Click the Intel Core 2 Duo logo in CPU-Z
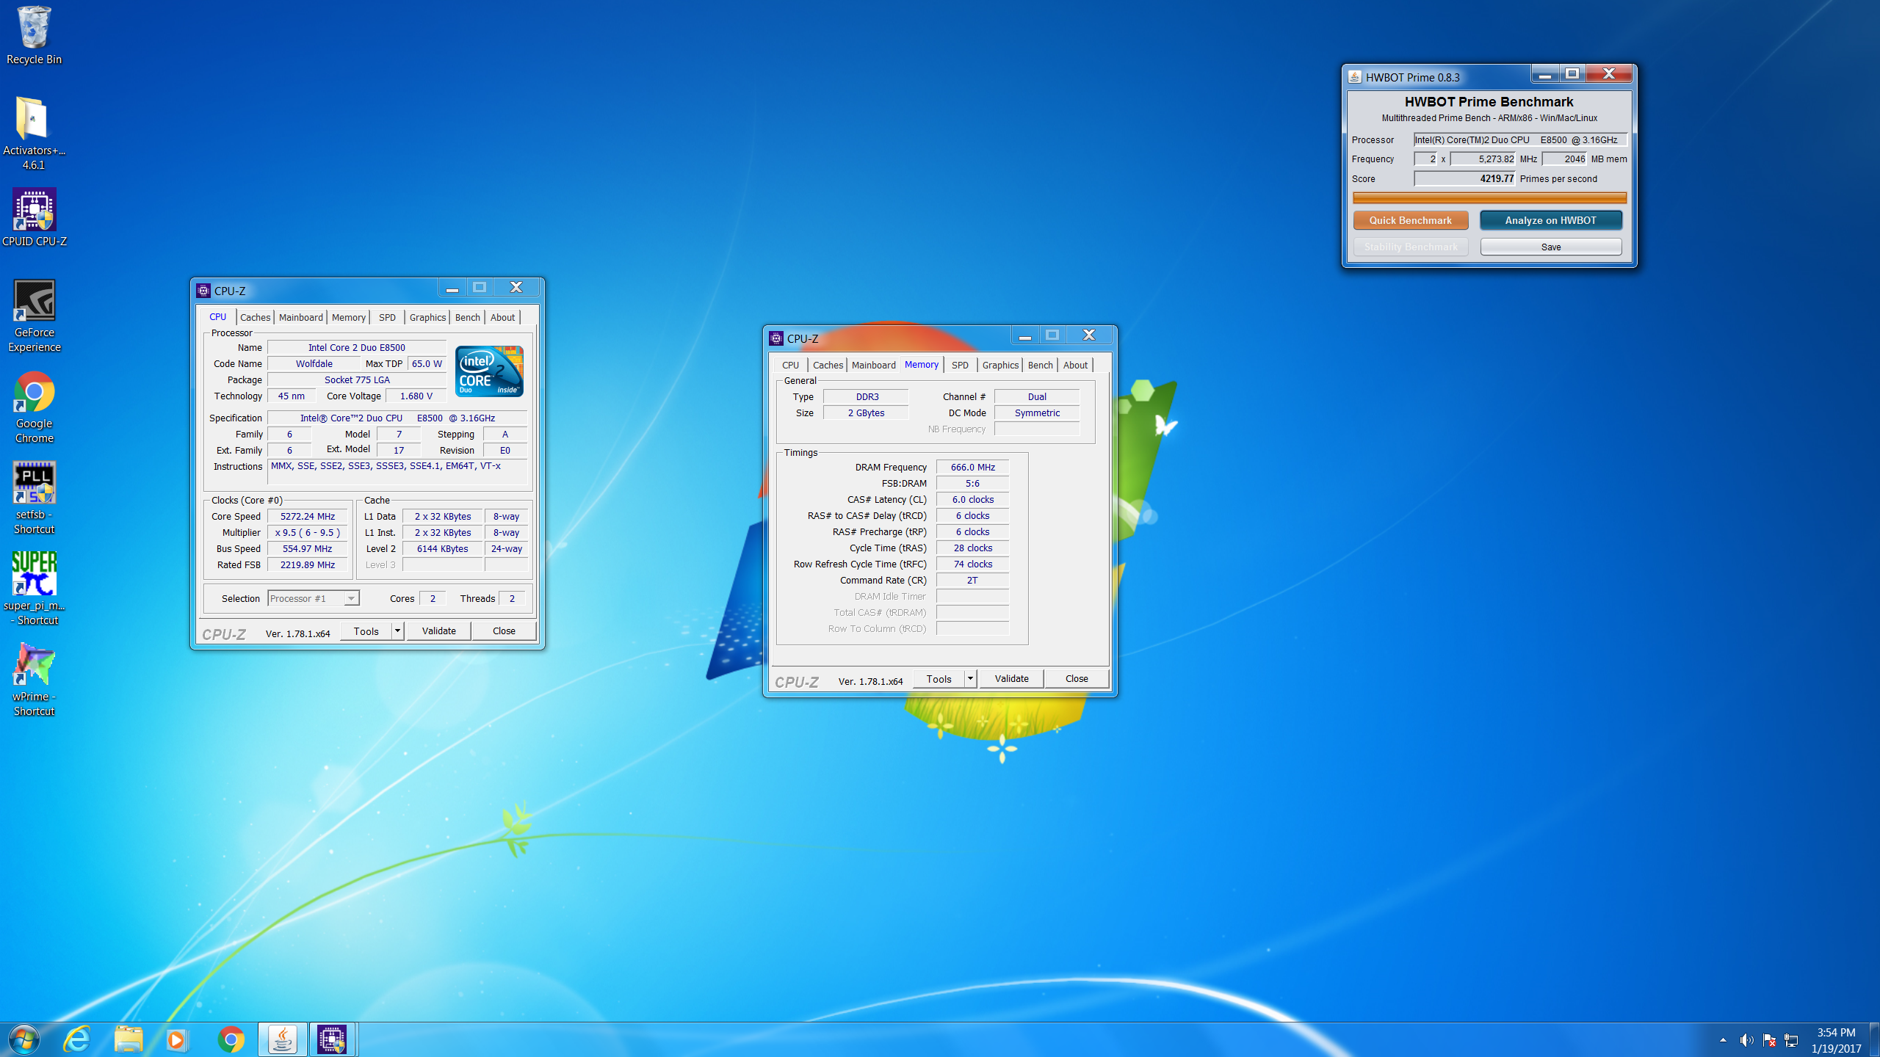The width and height of the screenshot is (1880, 1057). [x=489, y=371]
